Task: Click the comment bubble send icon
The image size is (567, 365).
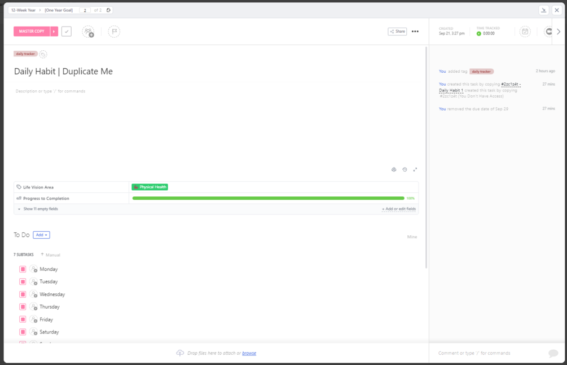Action: point(553,353)
